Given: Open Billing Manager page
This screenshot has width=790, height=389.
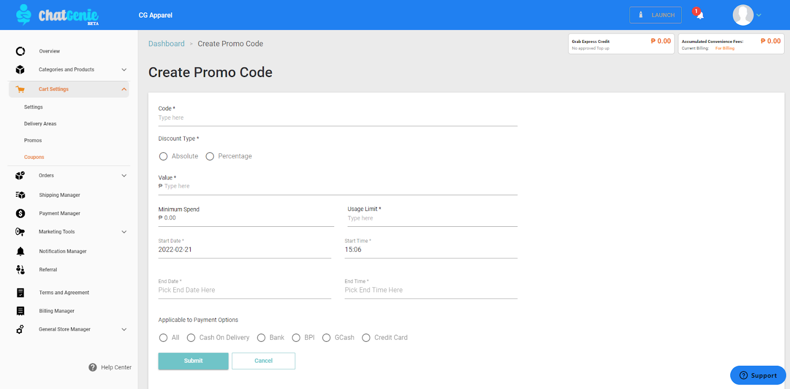Looking at the screenshot, I should click(57, 311).
